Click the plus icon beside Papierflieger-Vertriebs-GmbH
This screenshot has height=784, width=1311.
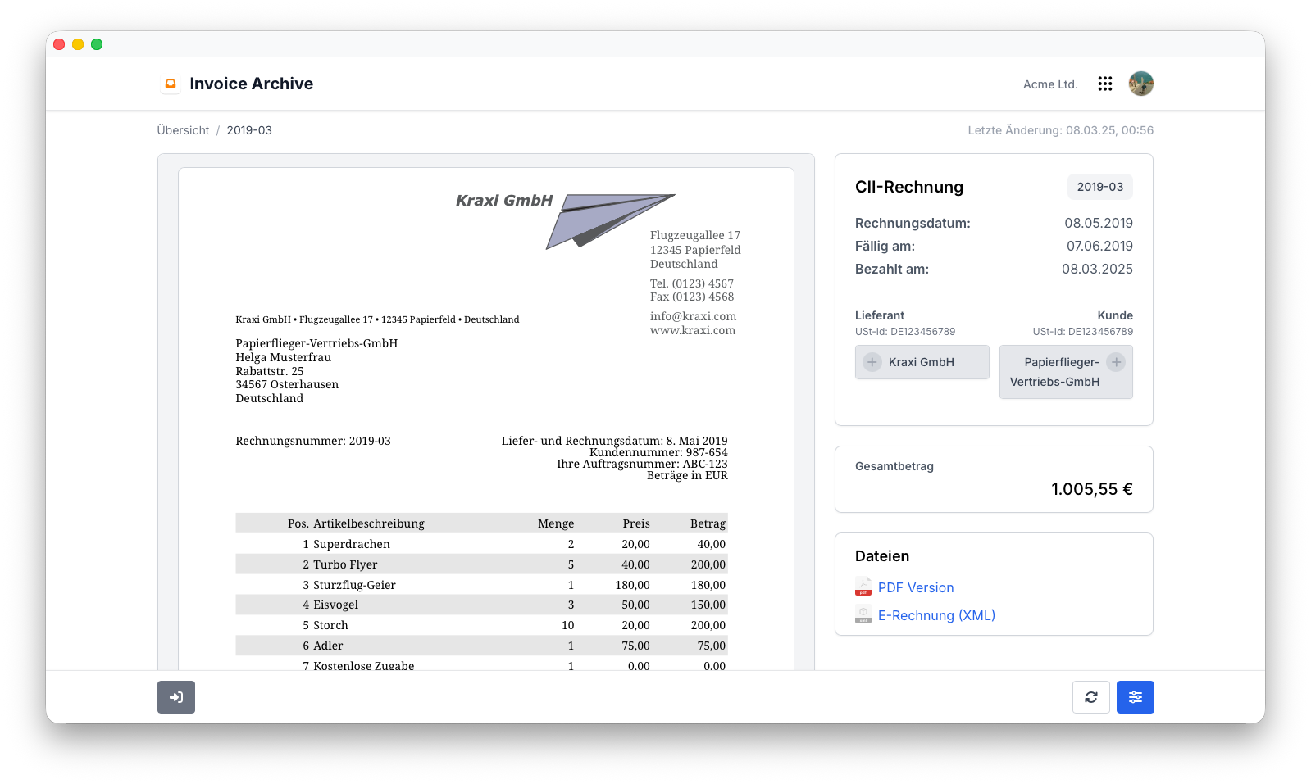click(1116, 362)
